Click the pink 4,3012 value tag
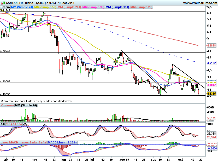The height and width of the screenshot is (162, 218). pos(211,85)
